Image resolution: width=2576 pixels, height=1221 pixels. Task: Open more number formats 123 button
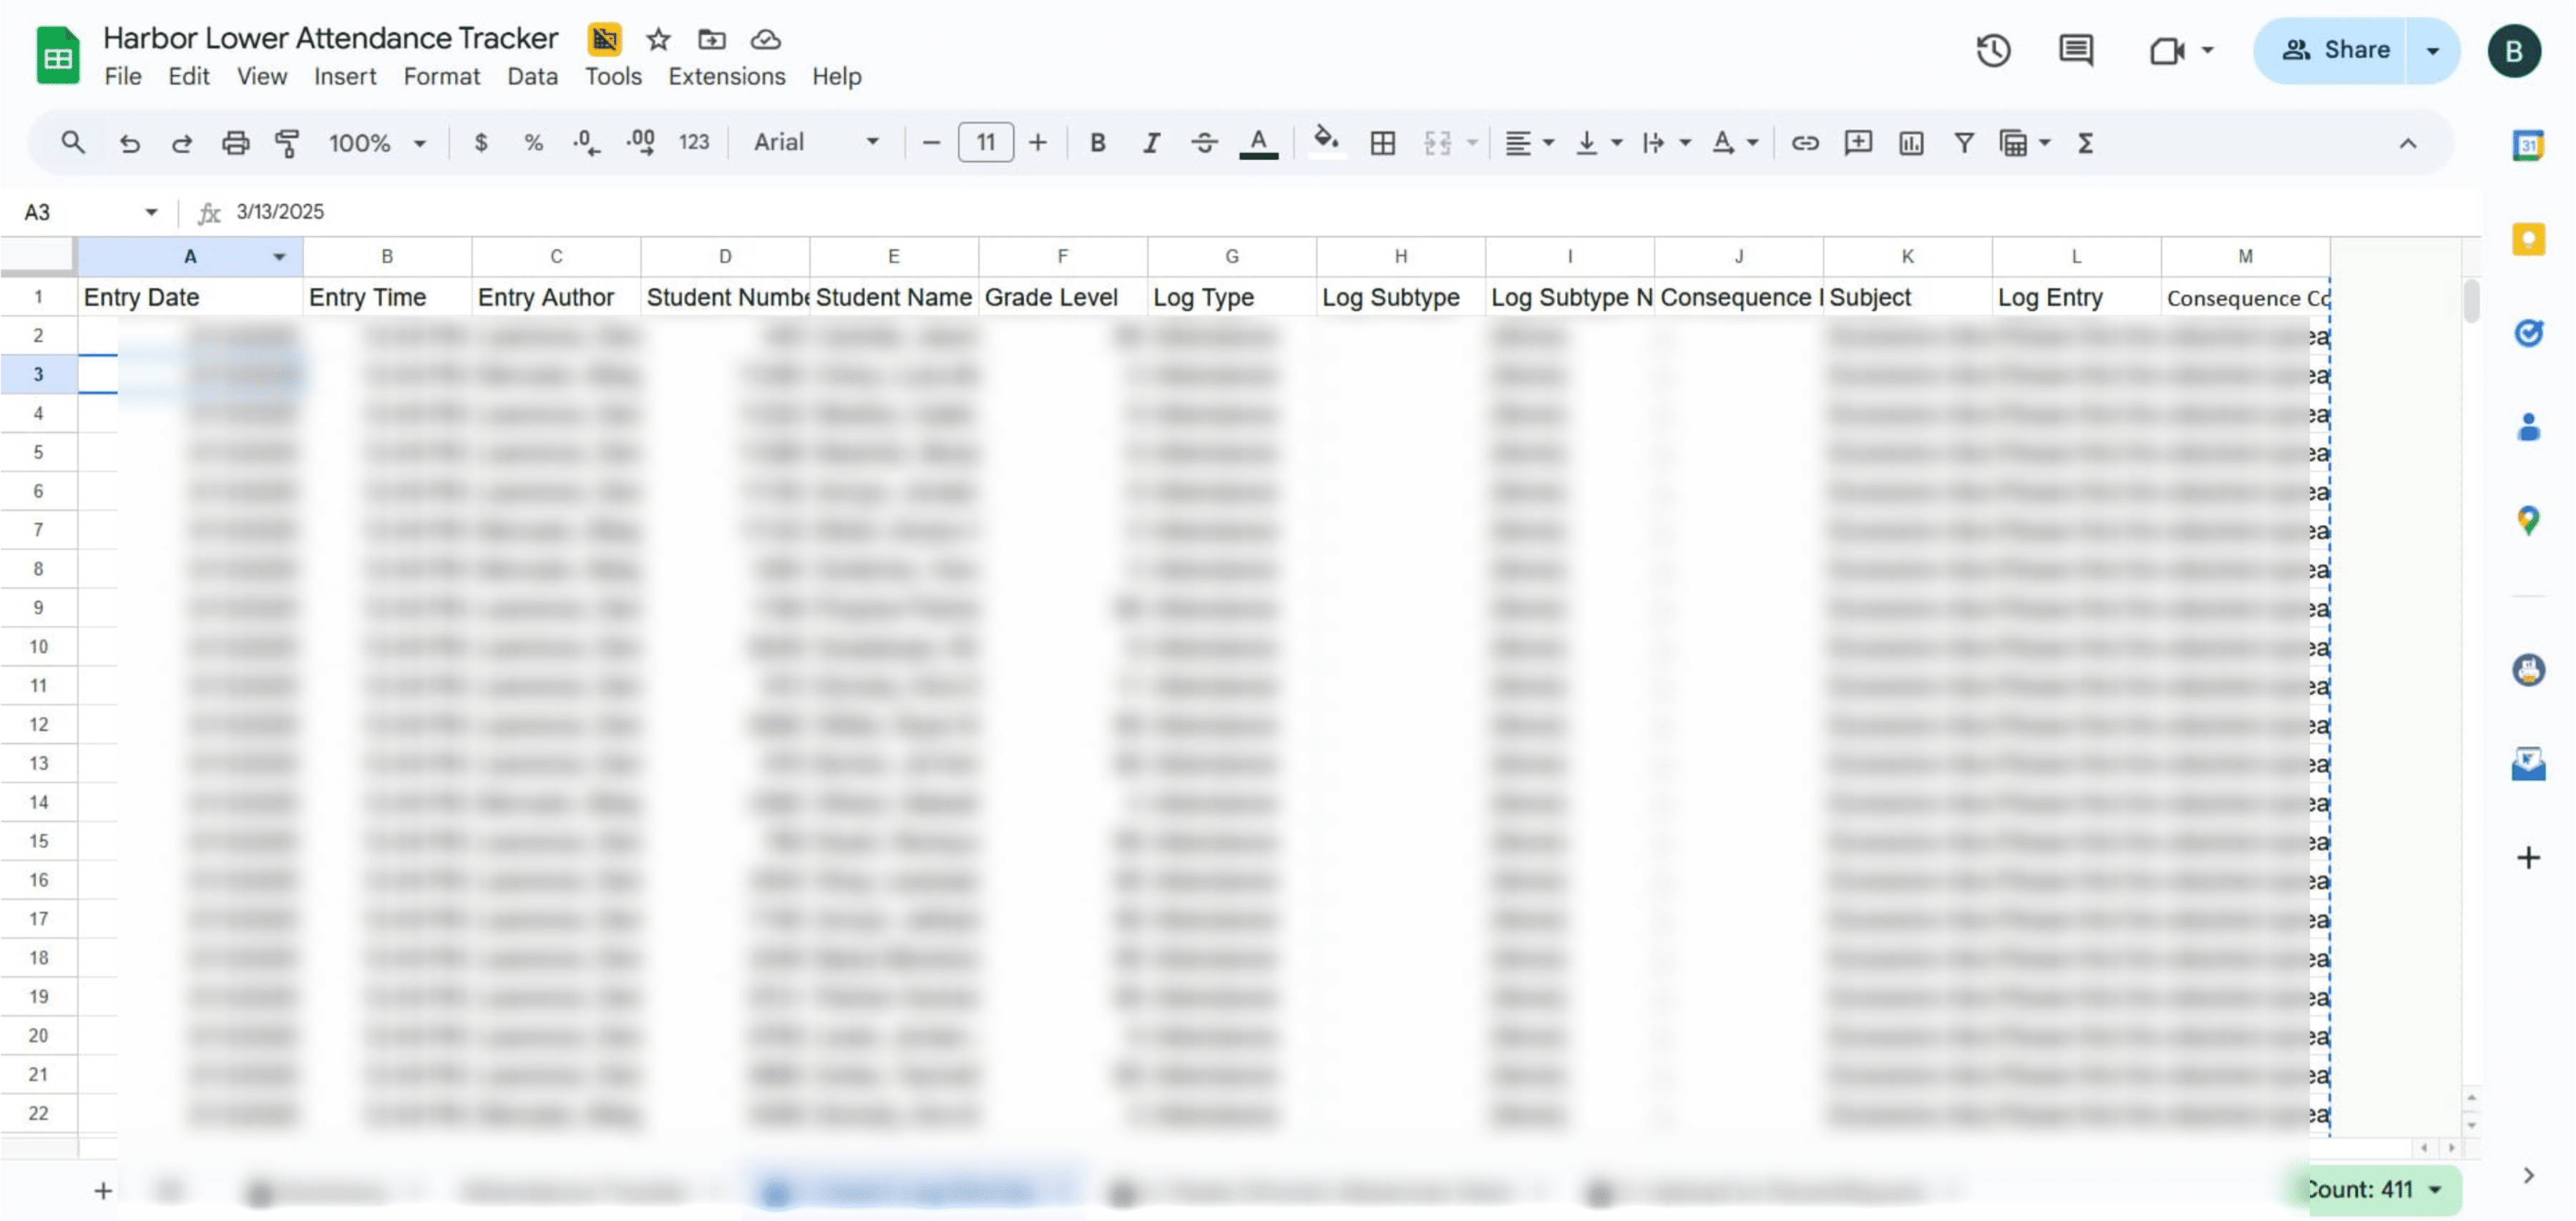(x=693, y=143)
